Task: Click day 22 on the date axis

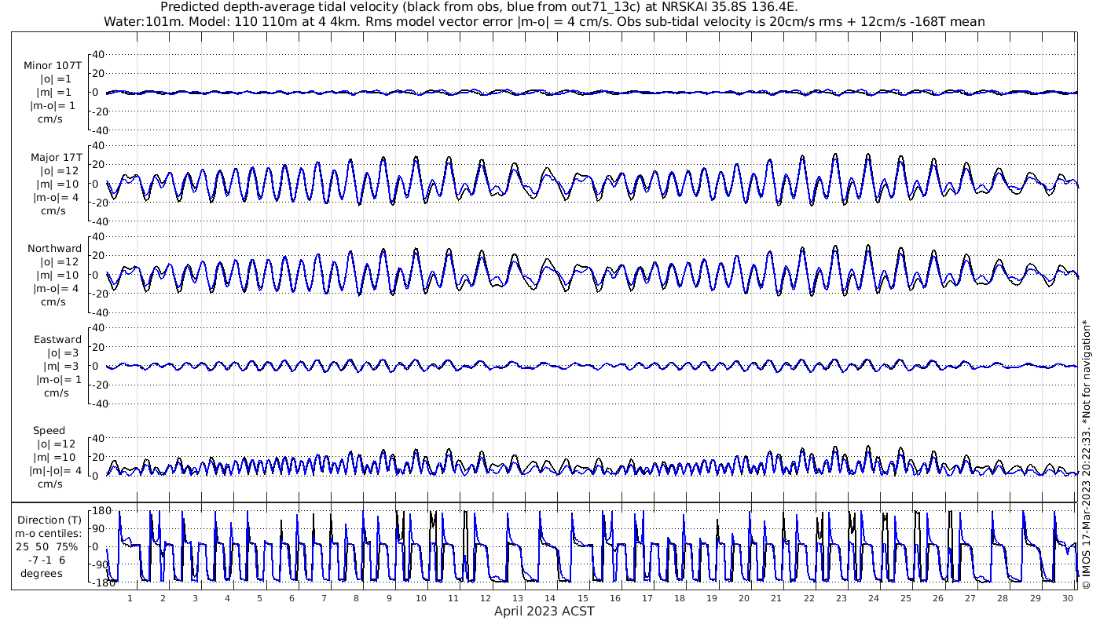Action: [x=808, y=598]
